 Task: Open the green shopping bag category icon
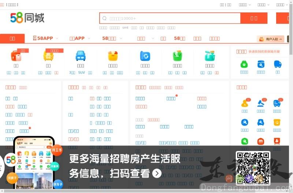[x=177, y=56]
